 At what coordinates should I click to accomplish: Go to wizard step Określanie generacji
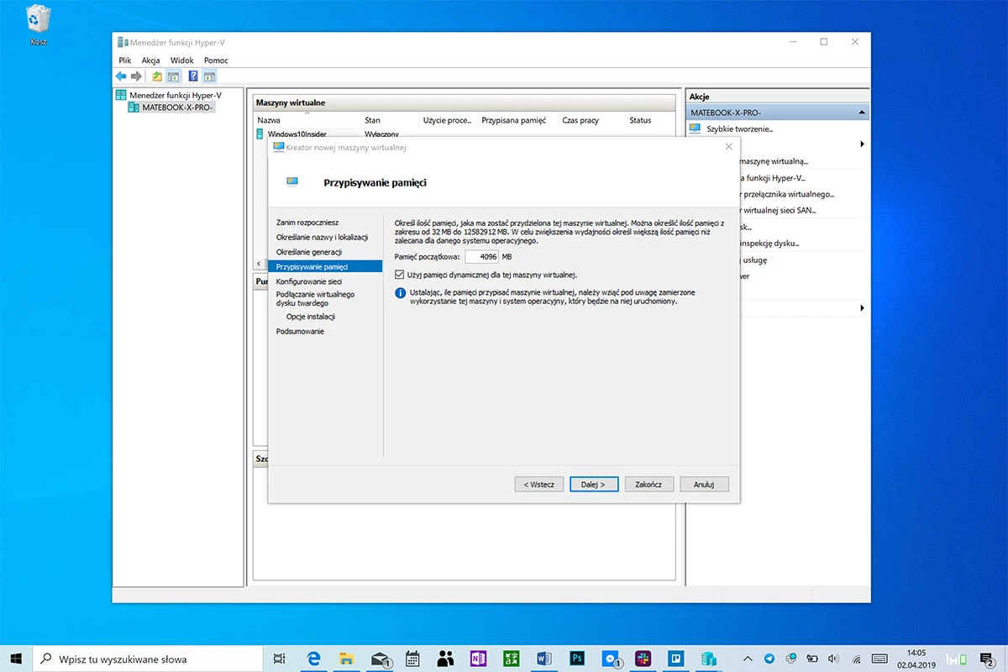click(309, 252)
